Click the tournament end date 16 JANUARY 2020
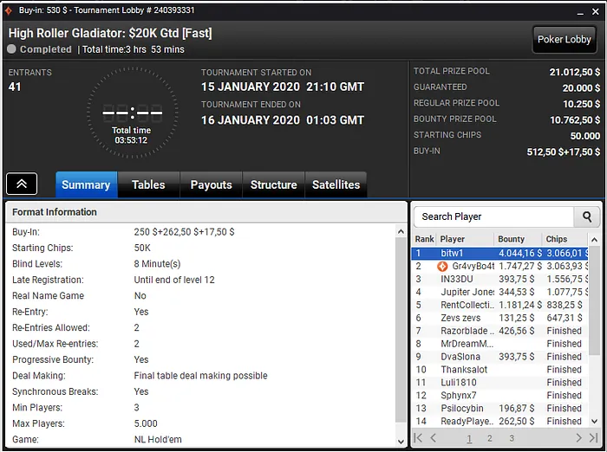607x452 pixels. click(251, 120)
